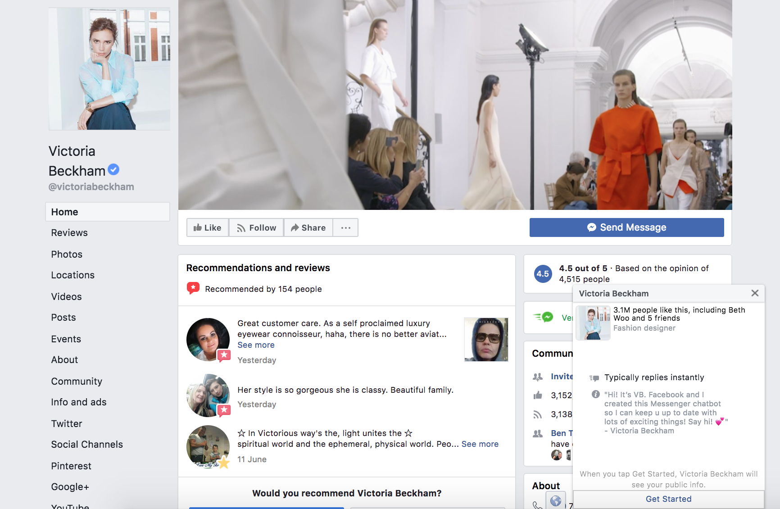
Task: Click the red recommendation badge icon
Action: (193, 288)
